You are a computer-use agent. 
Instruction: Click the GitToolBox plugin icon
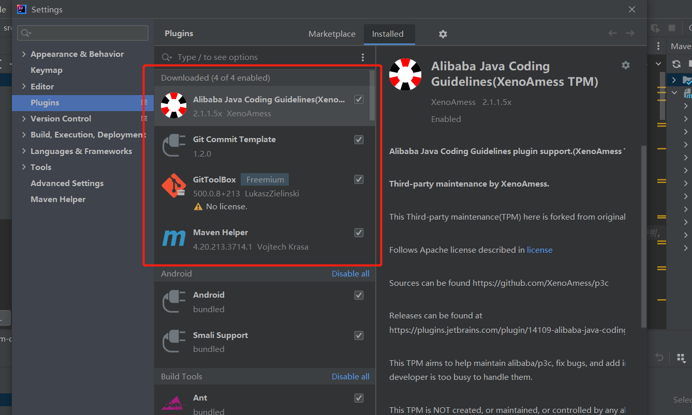pyautogui.click(x=173, y=186)
